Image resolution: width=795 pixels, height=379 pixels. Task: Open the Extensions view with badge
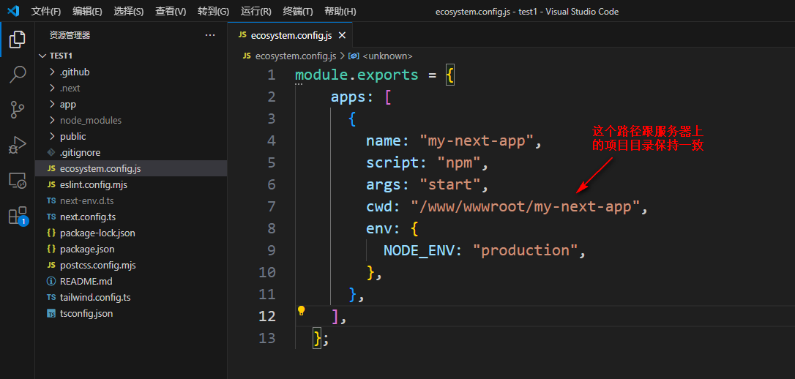click(18, 216)
